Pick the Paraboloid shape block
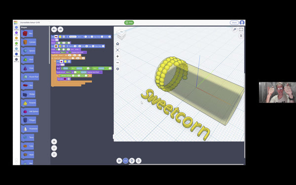Image resolution: width=296 pixels, height=185 pixels. click(x=30, y=129)
